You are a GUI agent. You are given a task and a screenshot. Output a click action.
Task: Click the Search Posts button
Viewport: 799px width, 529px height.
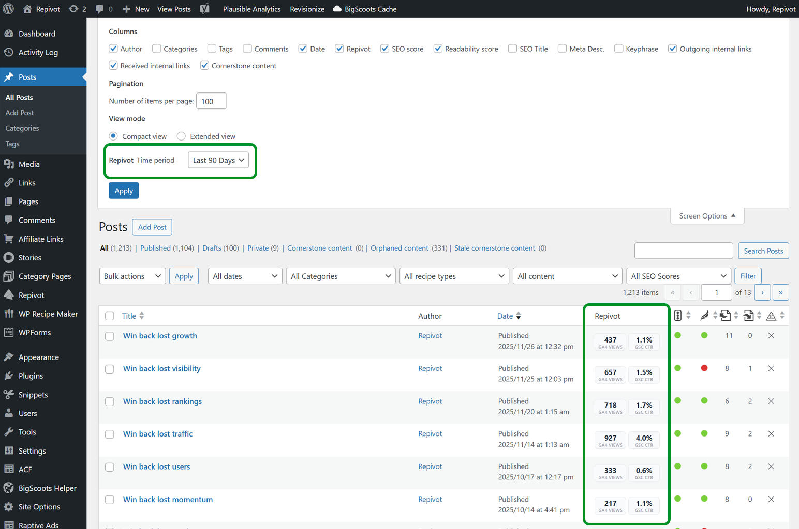[763, 251]
